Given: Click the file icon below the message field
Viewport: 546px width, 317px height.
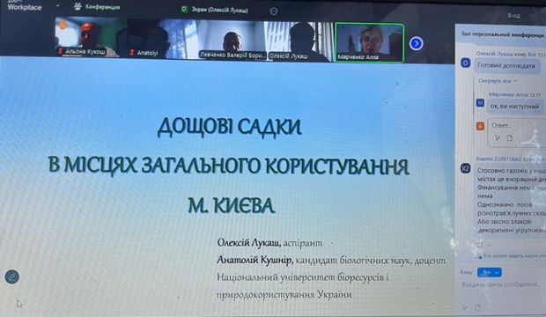Looking at the screenshot, I should pyautogui.click(x=477, y=308).
